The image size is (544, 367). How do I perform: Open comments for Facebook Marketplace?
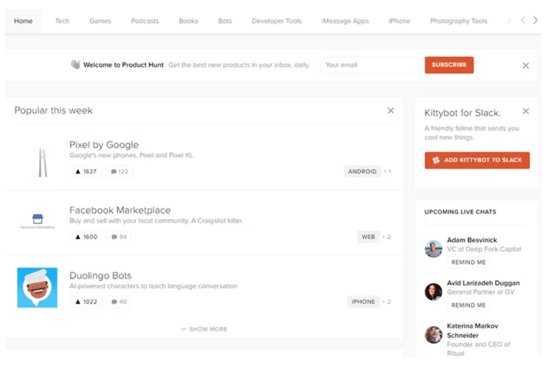[x=117, y=237]
